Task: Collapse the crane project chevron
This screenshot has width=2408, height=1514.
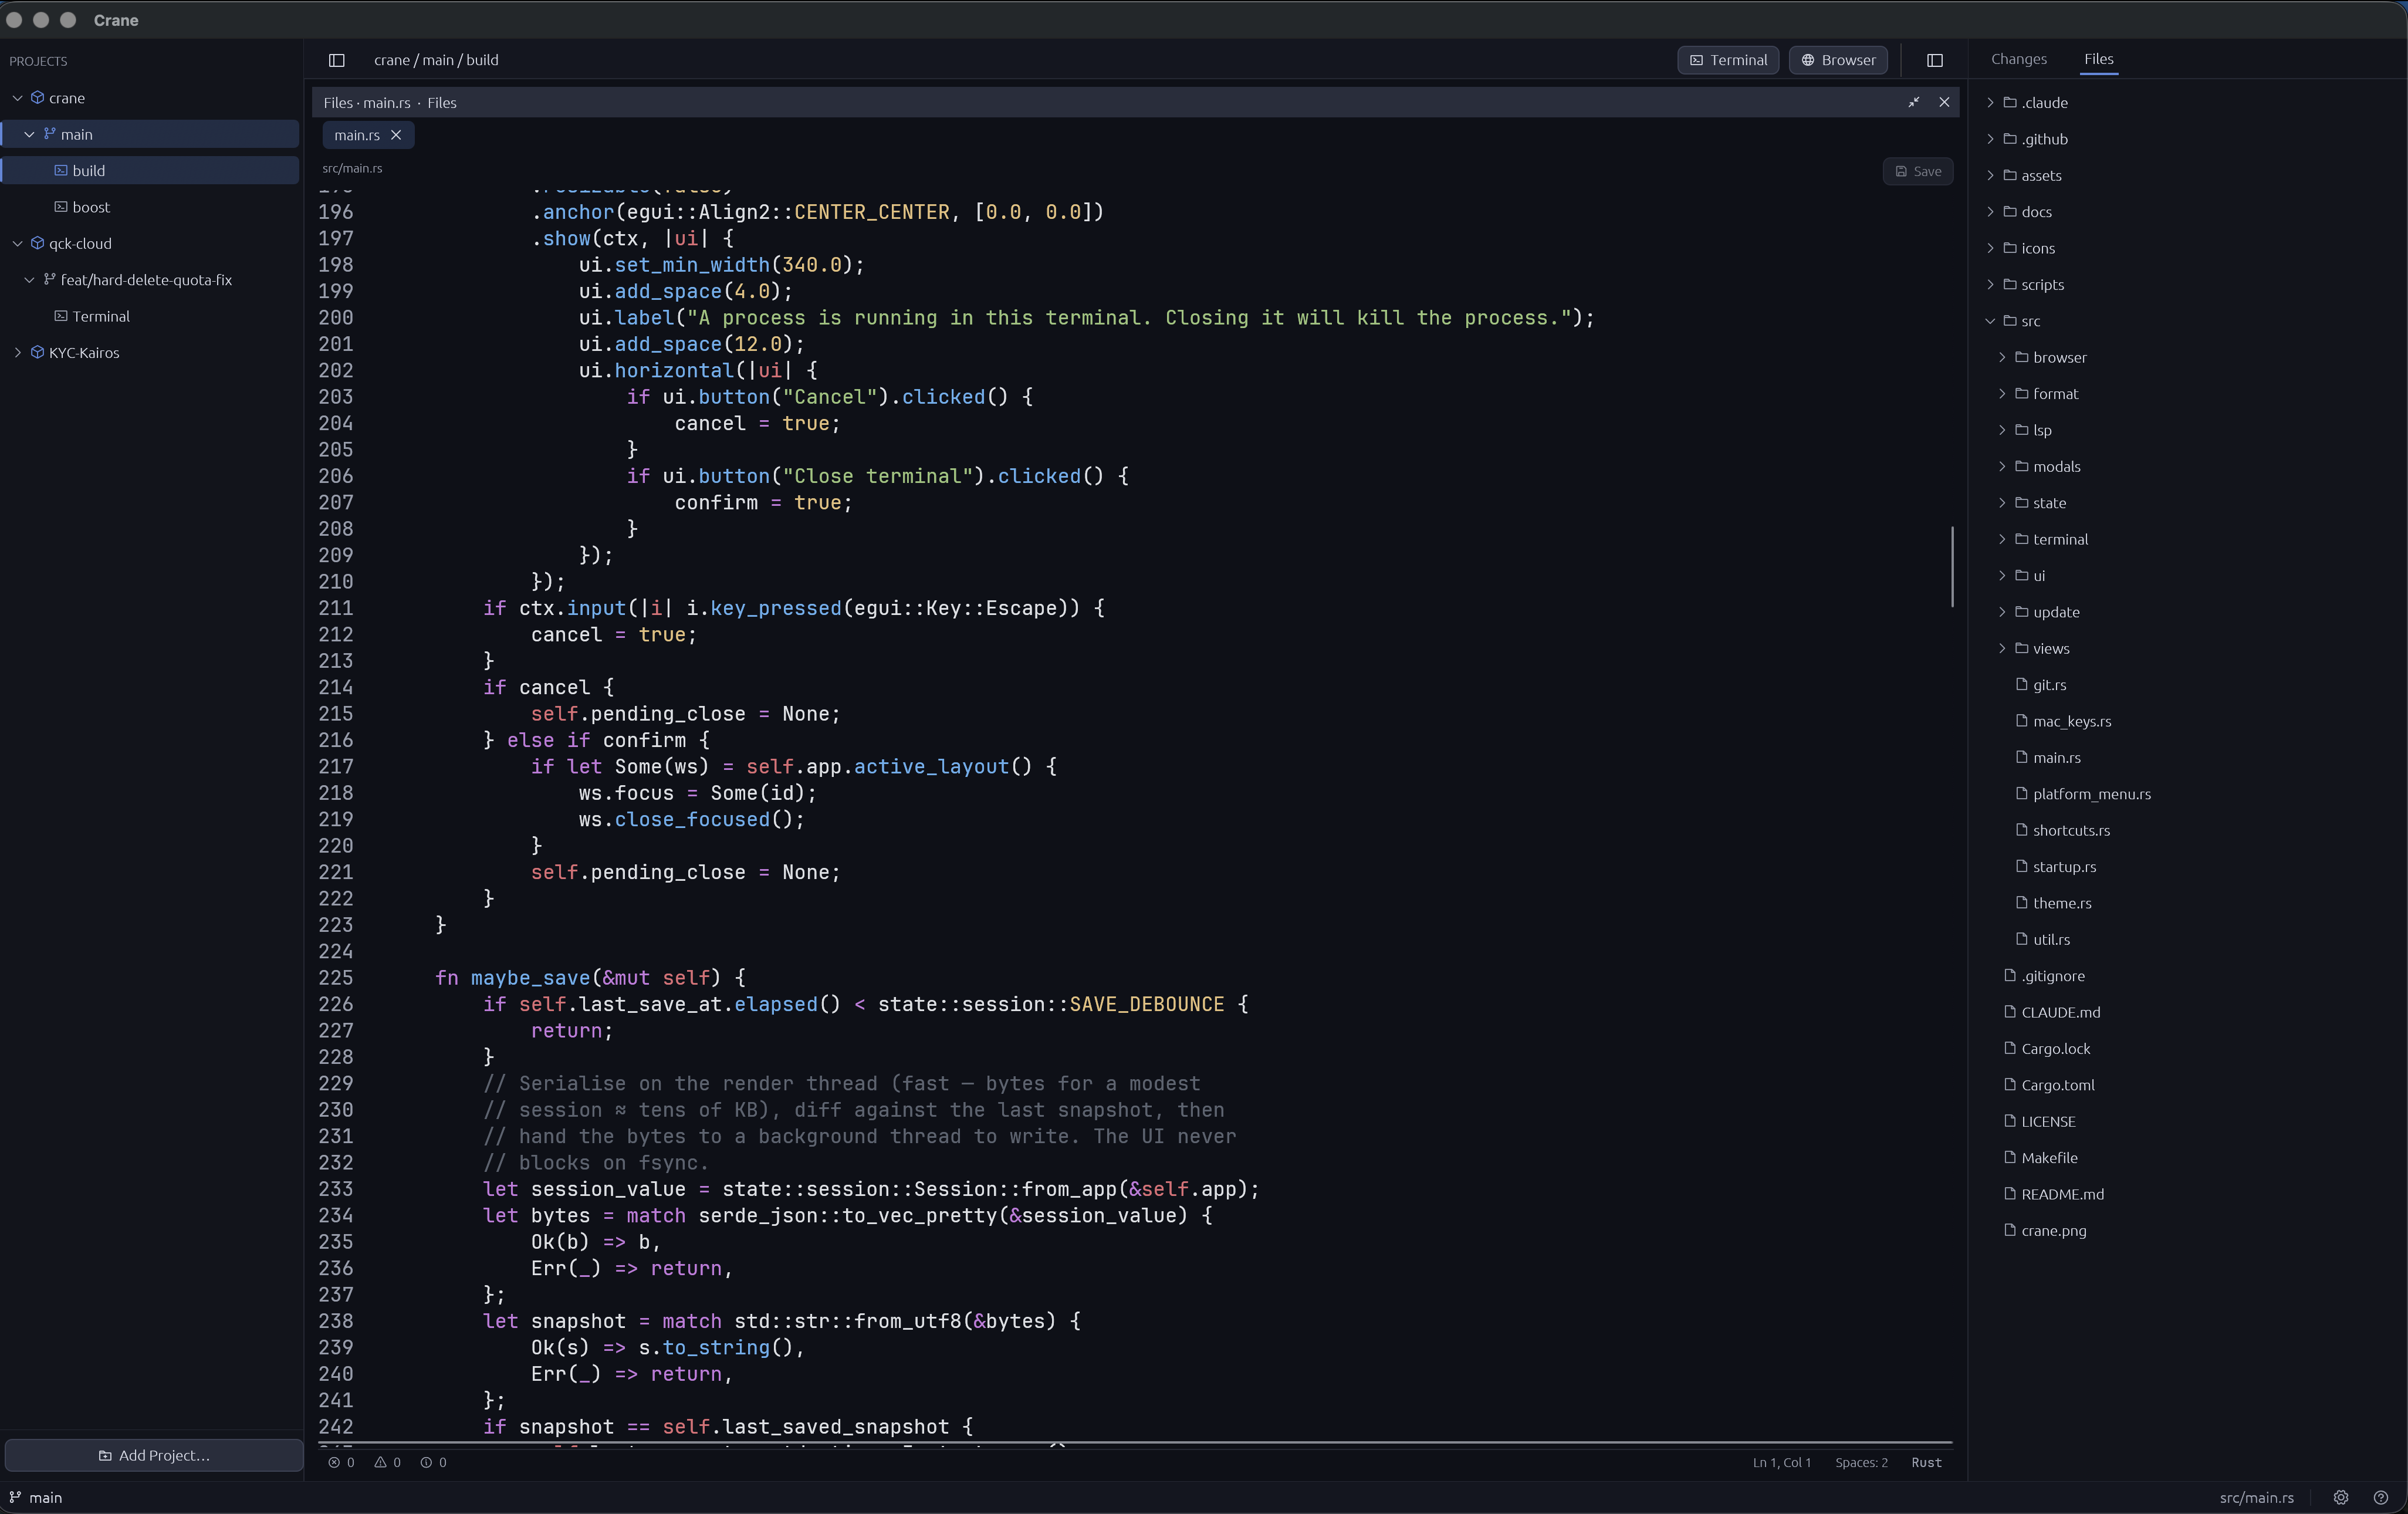Action: [17, 98]
